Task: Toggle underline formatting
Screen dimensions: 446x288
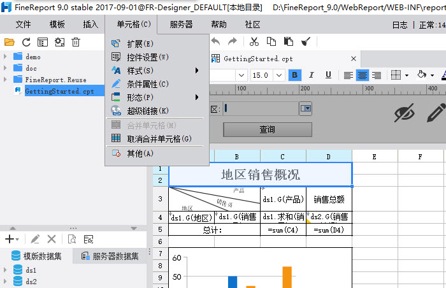Action: 328,75
